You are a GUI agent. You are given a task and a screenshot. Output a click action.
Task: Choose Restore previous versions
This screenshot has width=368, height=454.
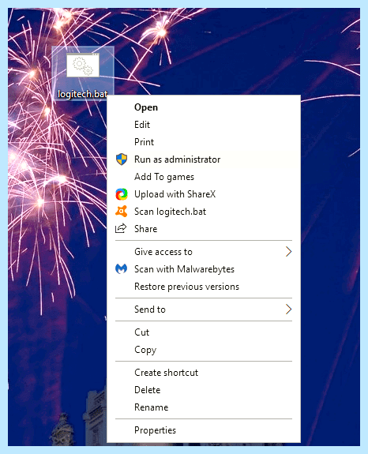(x=186, y=287)
